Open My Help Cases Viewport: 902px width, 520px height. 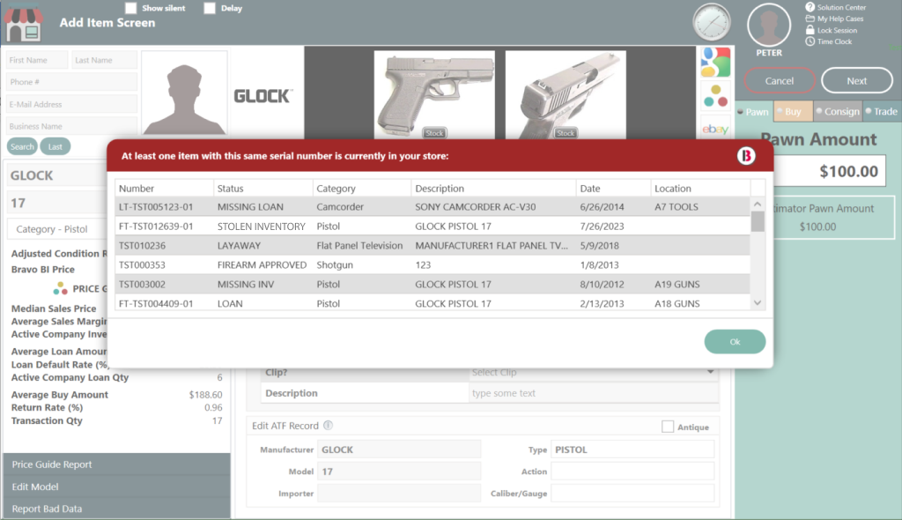pyautogui.click(x=834, y=19)
